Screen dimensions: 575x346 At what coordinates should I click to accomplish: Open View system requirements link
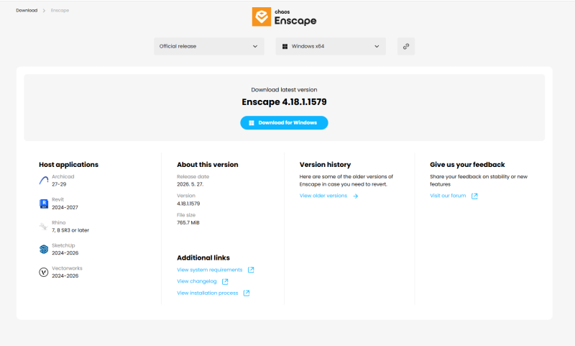point(210,270)
